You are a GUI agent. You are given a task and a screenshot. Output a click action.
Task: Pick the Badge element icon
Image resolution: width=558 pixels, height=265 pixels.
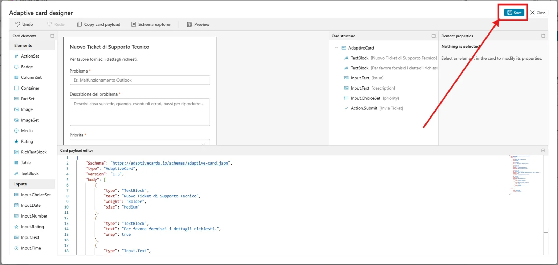click(x=16, y=67)
